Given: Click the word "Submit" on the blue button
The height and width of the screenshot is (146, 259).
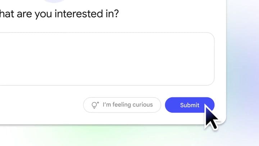Looking at the screenshot, I should pos(190,105).
